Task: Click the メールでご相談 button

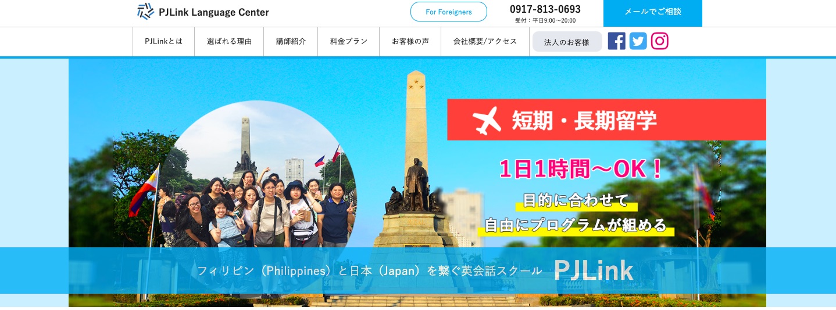Action: [652, 12]
